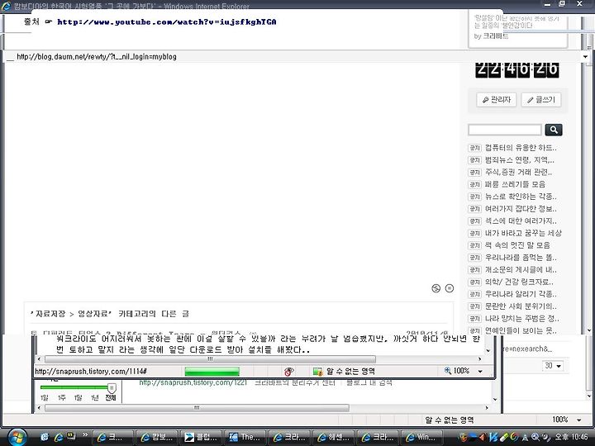Image resolution: width=595 pixels, height=446 pixels.
Task: Open notice '나라 망치는 주범은 정..'
Action: (521, 318)
